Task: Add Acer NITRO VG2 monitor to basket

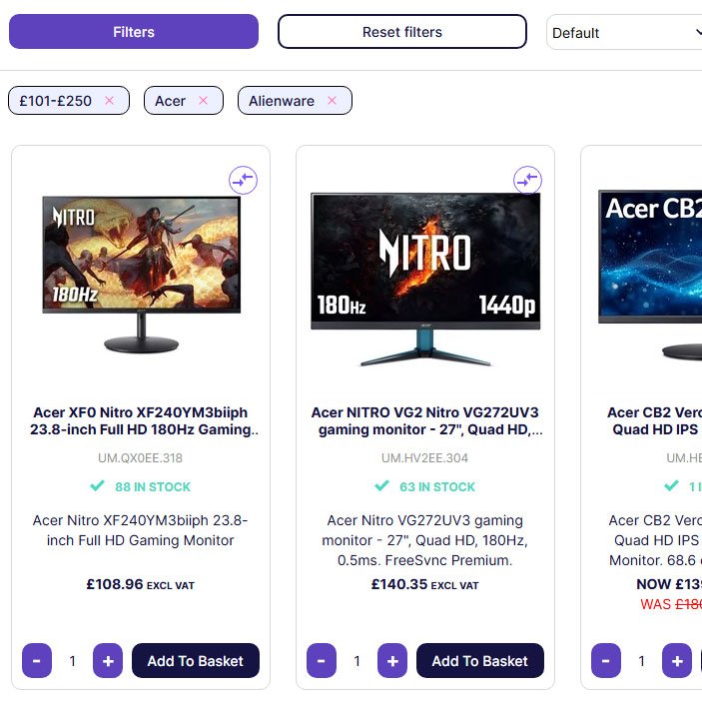Action: tap(480, 660)
